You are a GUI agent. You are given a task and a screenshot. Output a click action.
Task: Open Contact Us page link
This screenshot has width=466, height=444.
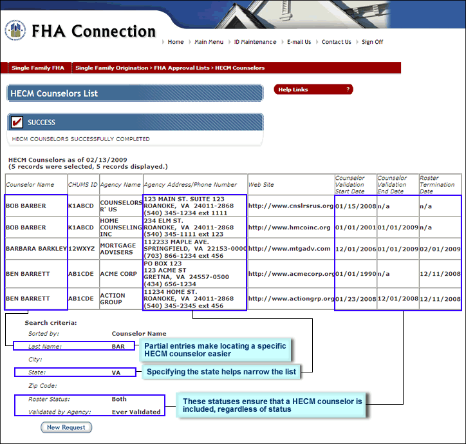[337, 42]
